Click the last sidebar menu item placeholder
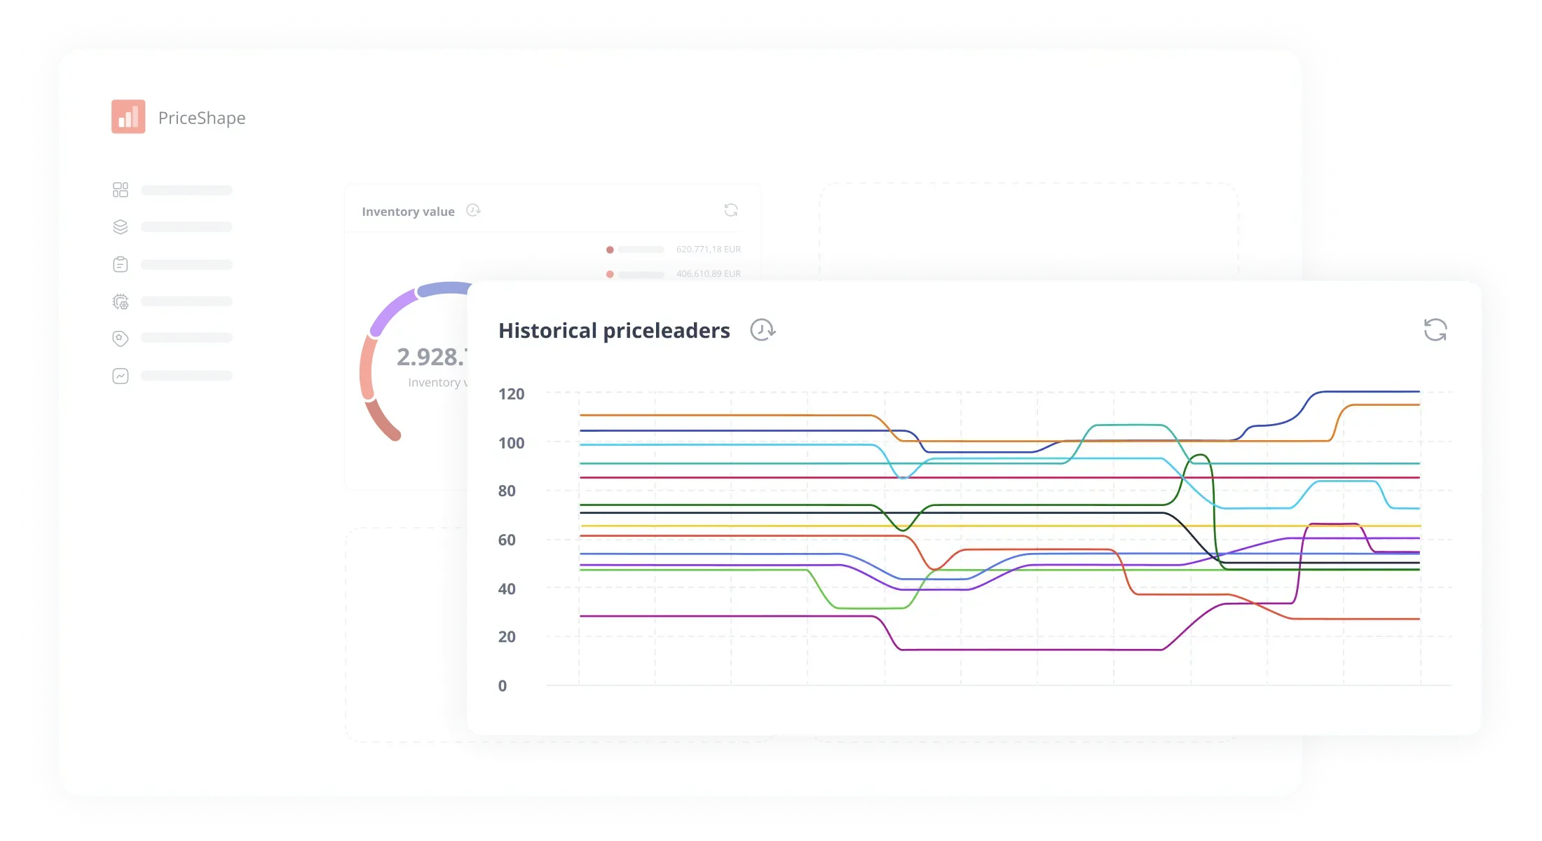Screen dimensions: 1542x841 pyautogui.click(x=186, y=376)
